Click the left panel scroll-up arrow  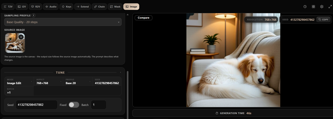(x=127, y=15)
